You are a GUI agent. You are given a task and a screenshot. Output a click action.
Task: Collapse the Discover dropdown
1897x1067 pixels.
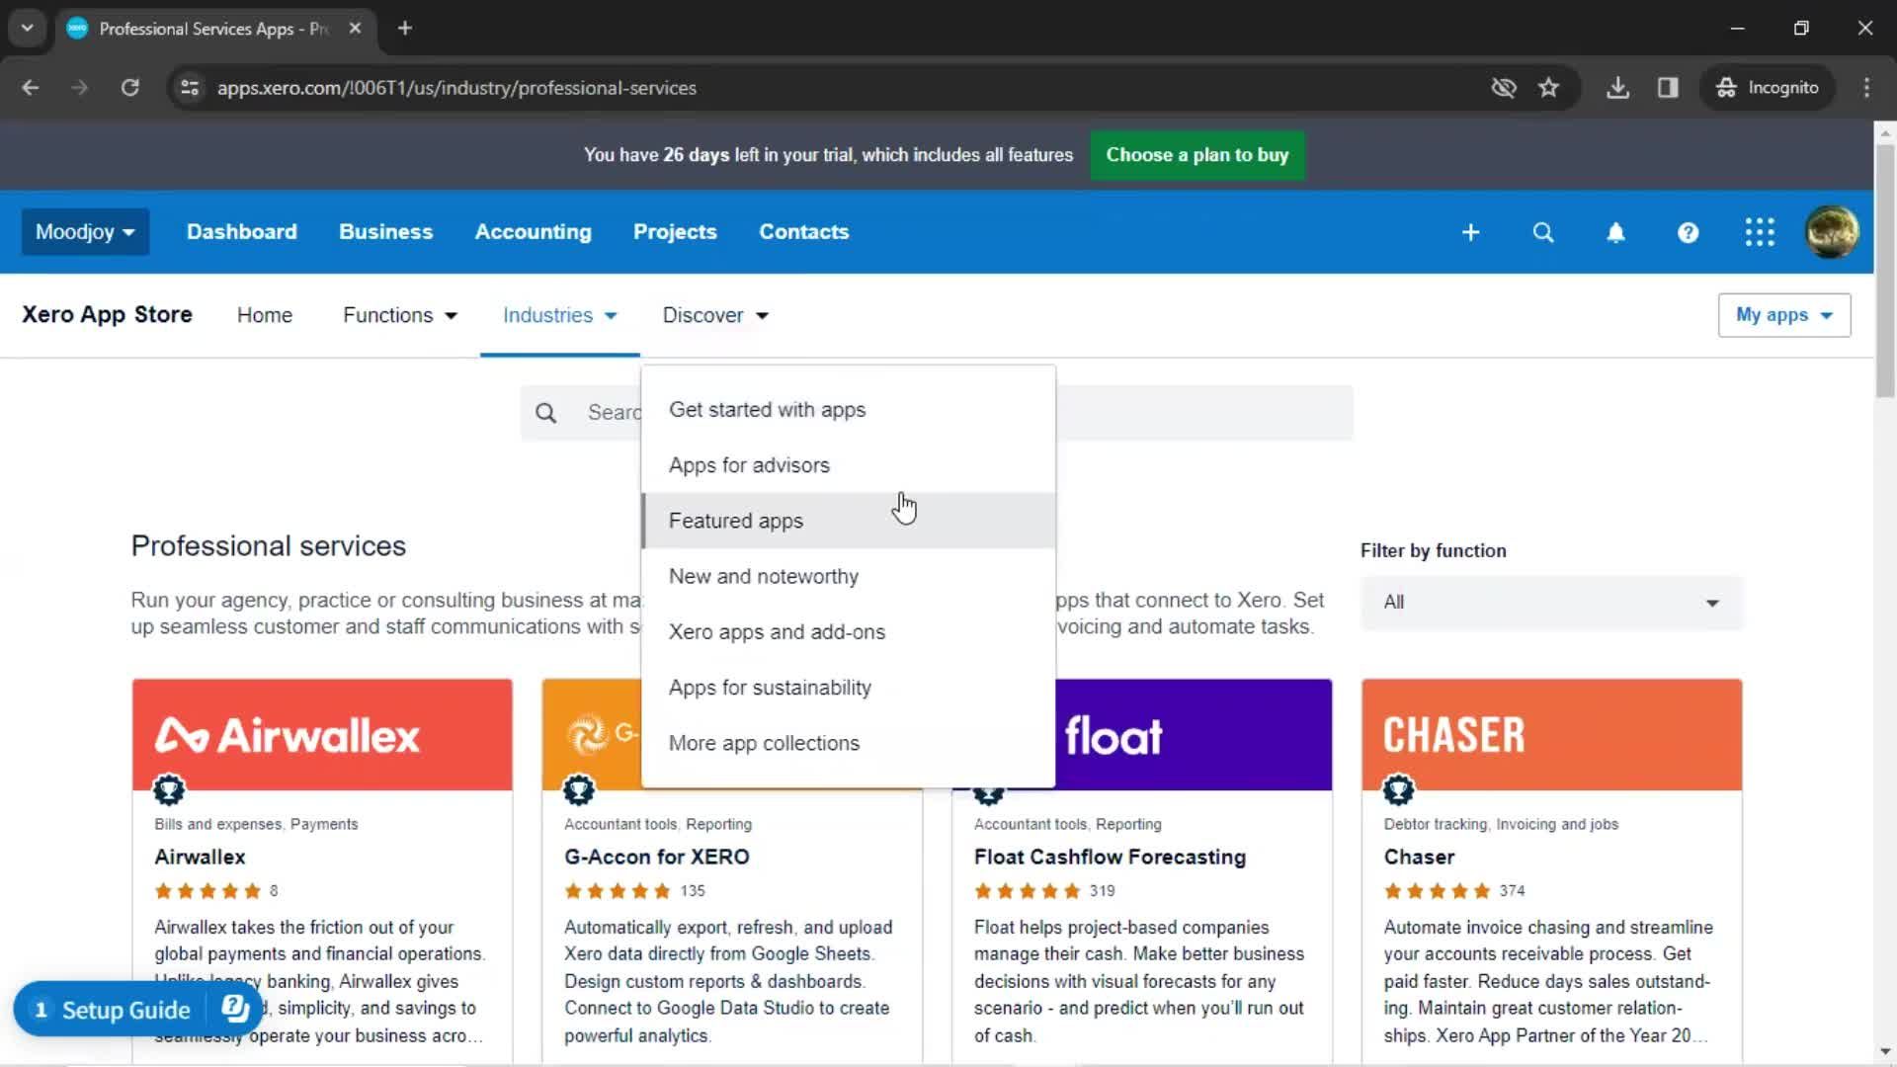pyautogui.click(x=715, y=315)
